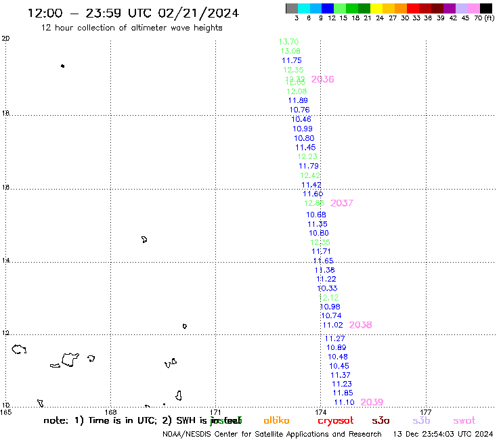Click the 's3a' satellite legend label
Viewport: 501px width, 440px height.
point(380,420)
